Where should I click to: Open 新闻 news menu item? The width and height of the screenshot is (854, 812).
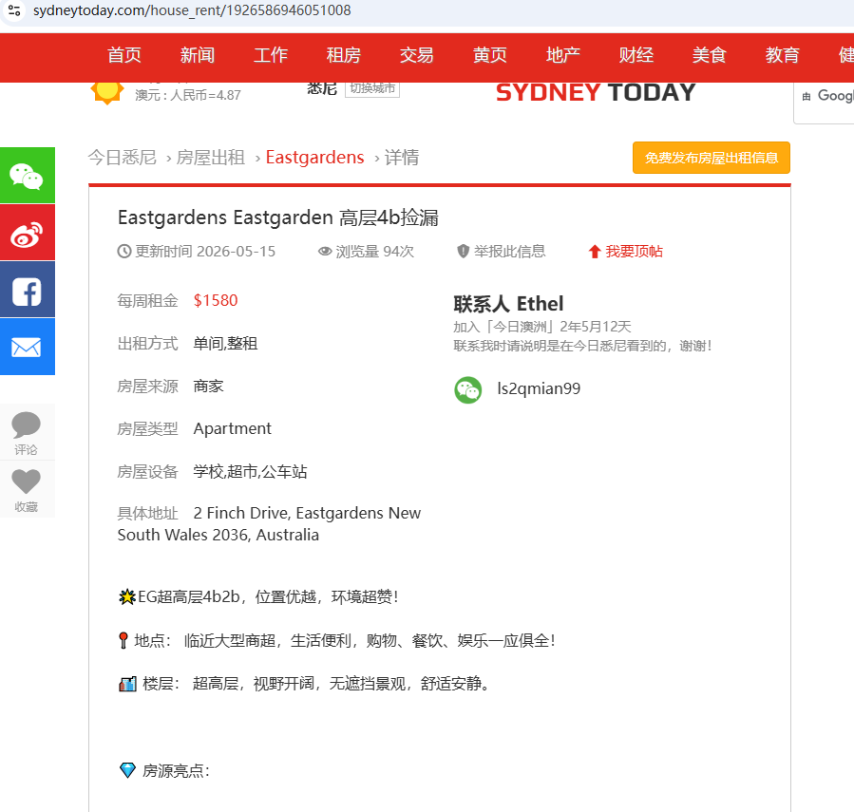click(198, 55)
